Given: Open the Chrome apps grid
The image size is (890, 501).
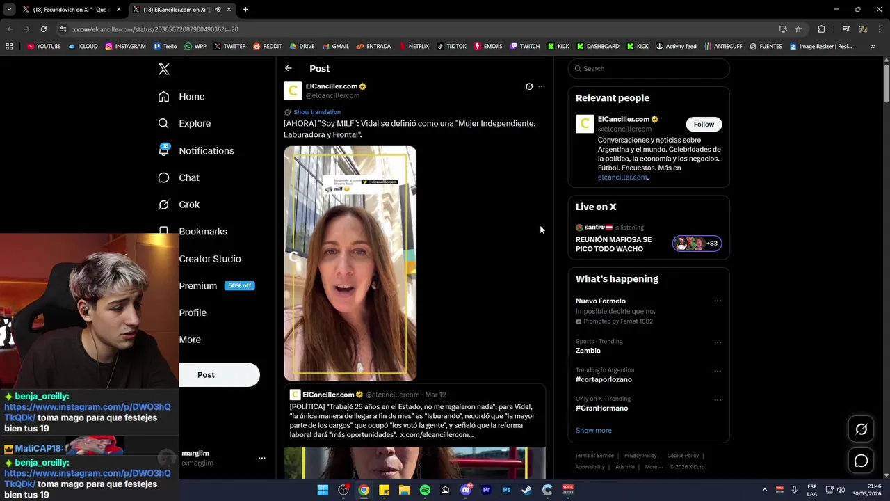Looking at the screenshot, I should tap(9, 47).
